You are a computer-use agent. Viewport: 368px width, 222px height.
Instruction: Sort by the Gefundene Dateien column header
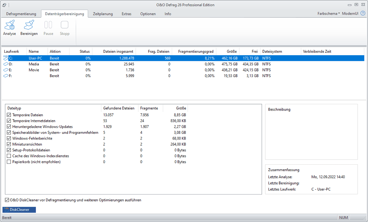(x=120, y=108)
